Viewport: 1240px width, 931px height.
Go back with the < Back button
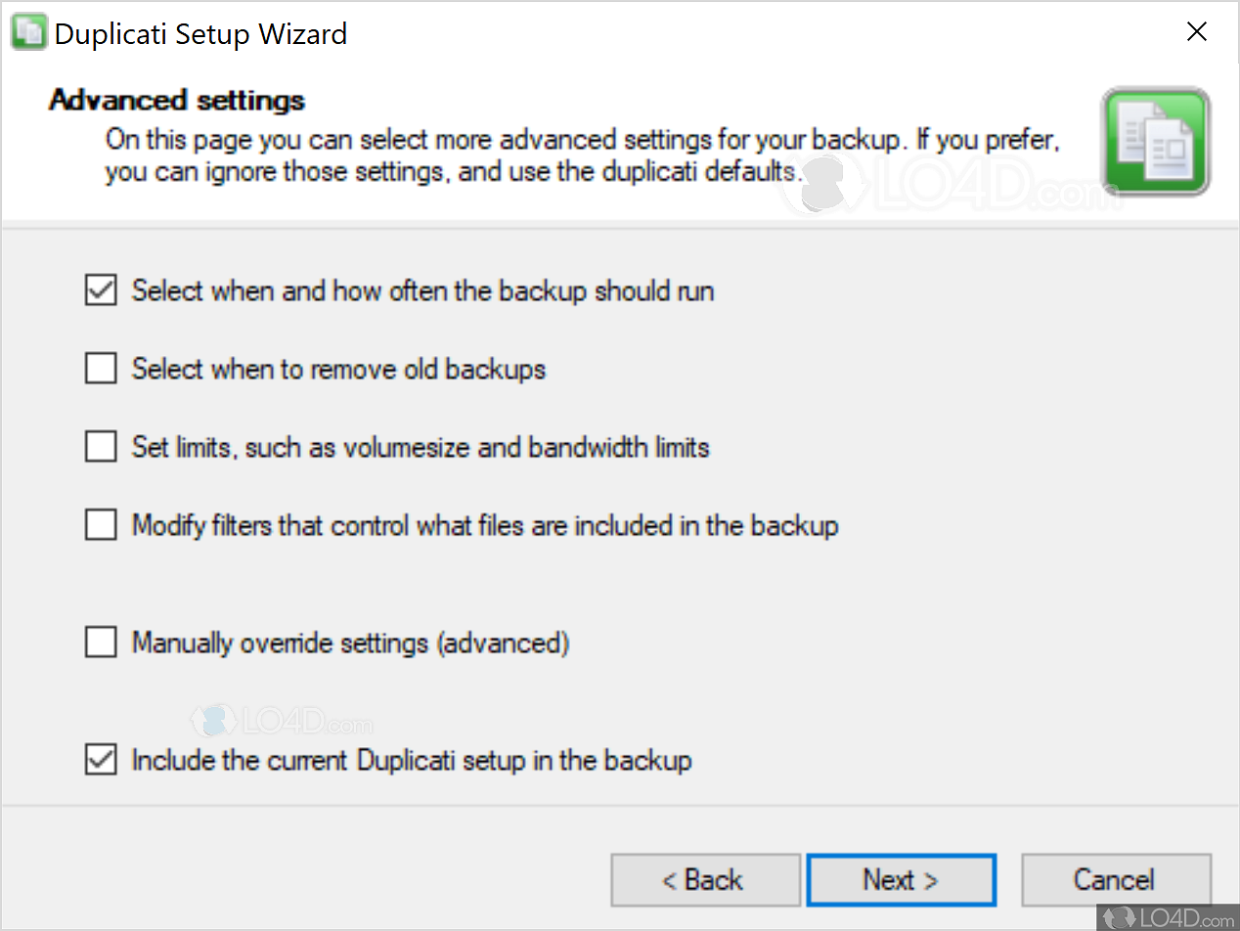tap(705, 880)
